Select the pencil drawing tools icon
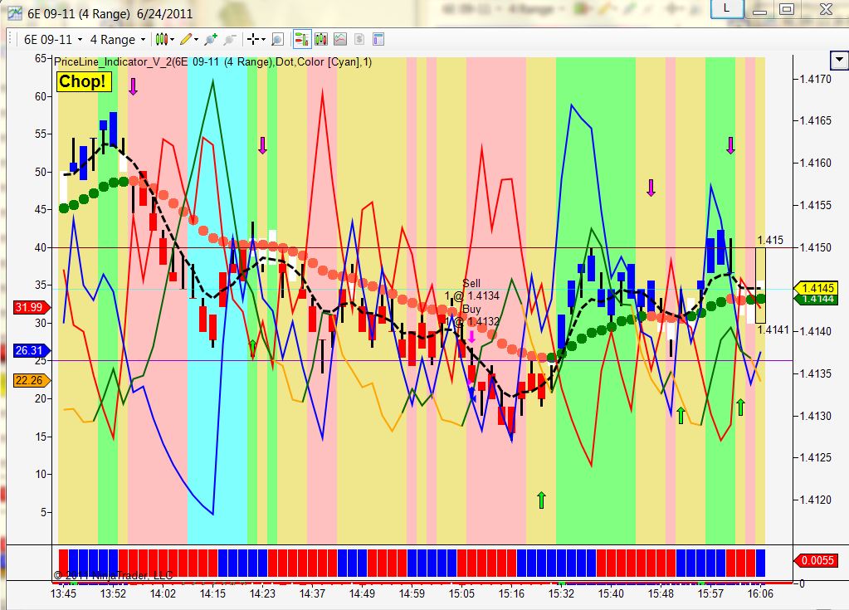Viewport: 849px width, 610px height. coord(186,39)
